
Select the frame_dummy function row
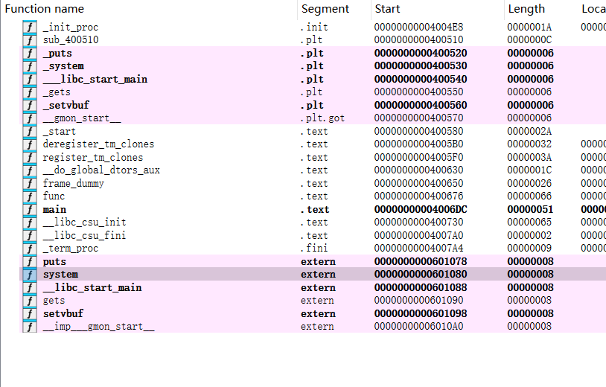click(x=73, y=184)
